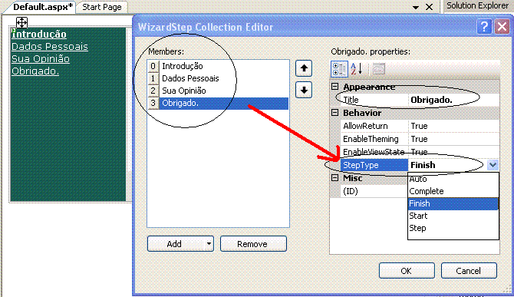Screen dimensions: 514x297
Task: Sort properties alphabetically with A-Z icon
Action: (x=356, y=69)
